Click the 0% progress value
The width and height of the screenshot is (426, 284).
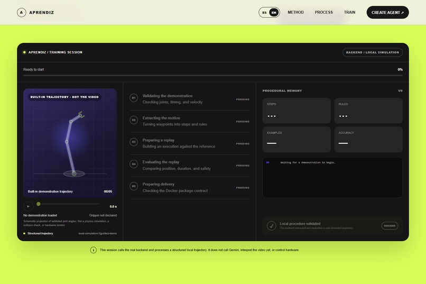pyautogui.click(x=400, y=70)
